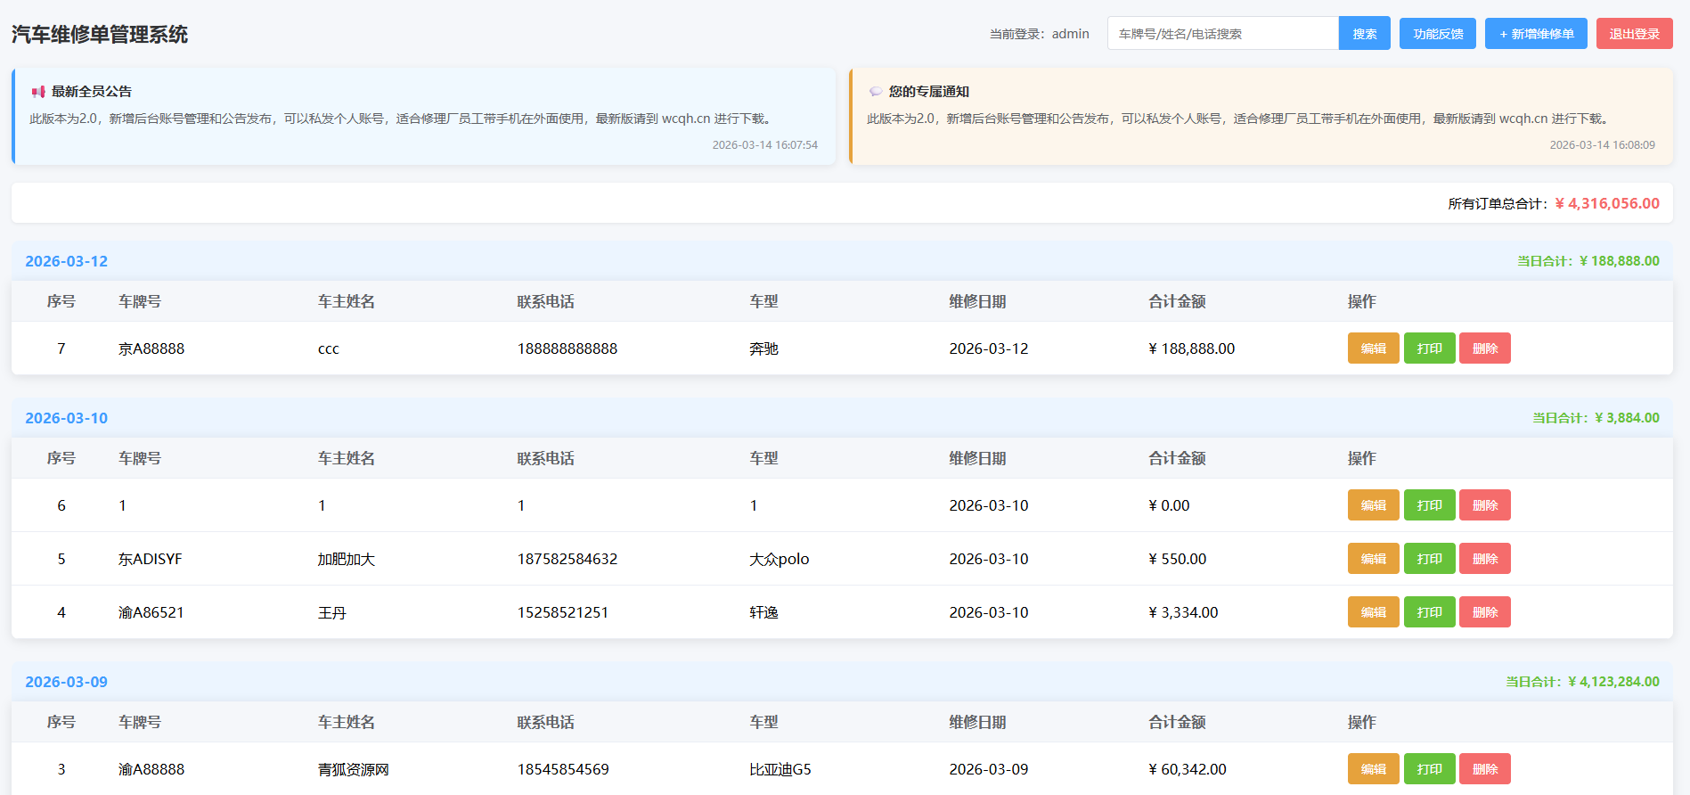The image size is (1690, 795).
Task: Click announcement timestamp 2026-03-14 16:07:54
Action: coord(765,144)
